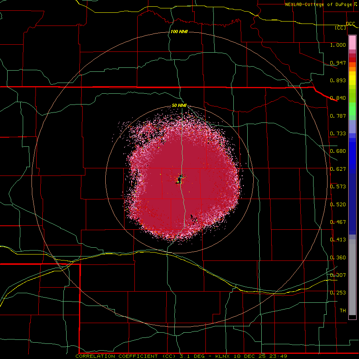
Task: Click the orange swatch below 0.947
Action: [x=352, y=69]
